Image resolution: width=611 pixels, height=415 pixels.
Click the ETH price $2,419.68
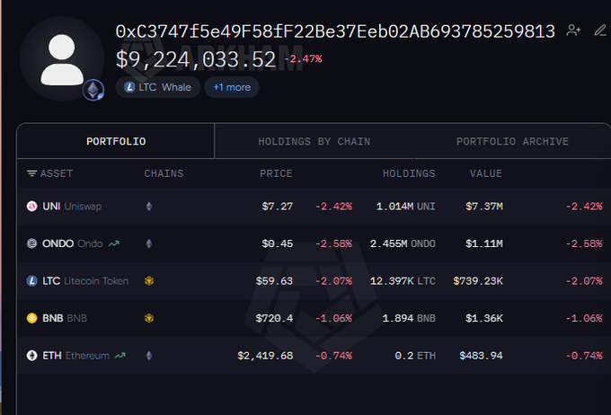(x=265, y=356)
